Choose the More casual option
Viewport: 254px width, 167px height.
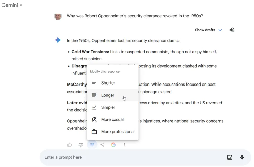[112, 120]
